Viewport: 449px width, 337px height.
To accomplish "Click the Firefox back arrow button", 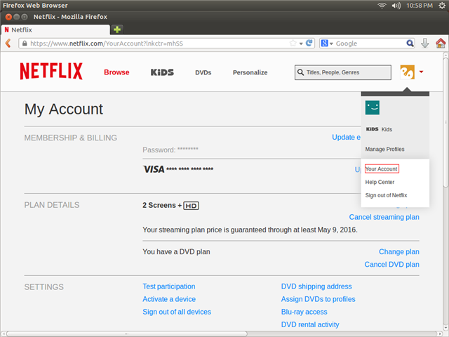I will (x=8, y=44).
